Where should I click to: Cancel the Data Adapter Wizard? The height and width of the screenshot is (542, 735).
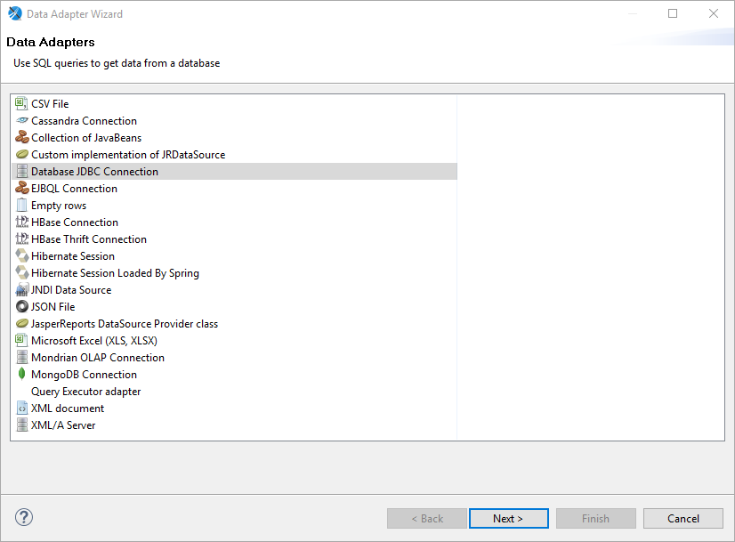pyautogui.click(x=683, y=519)
